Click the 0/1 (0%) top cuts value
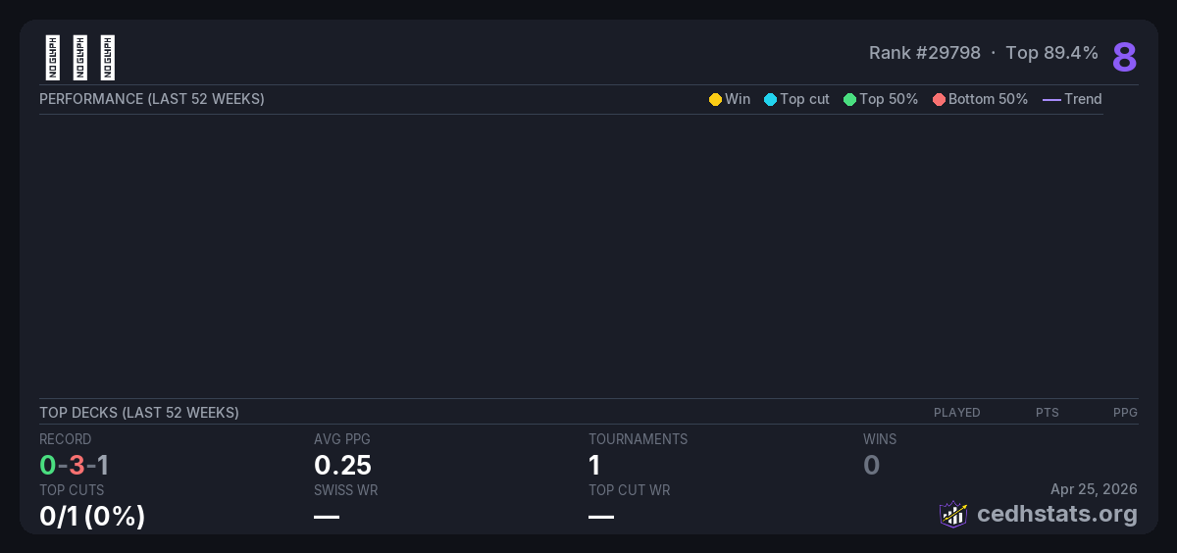Screen dimensions: 1177x553 click(x=92, y=515)
